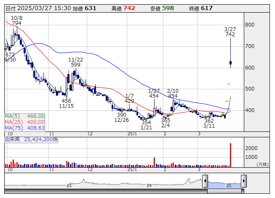
Task: Click the 11/22 599 peak annotation
Action: (75, 62)
